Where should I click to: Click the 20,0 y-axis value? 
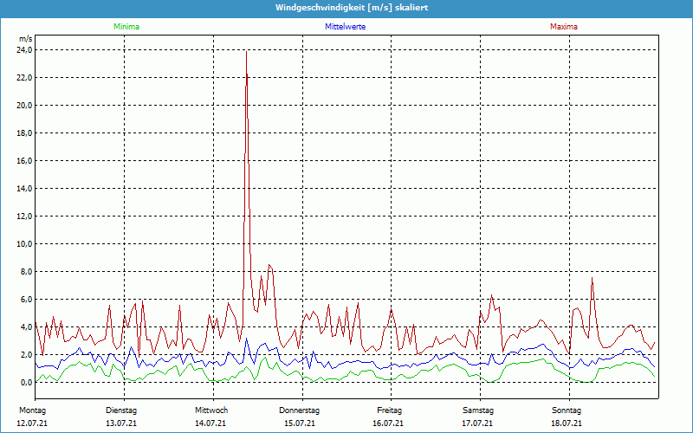(25, 105)
